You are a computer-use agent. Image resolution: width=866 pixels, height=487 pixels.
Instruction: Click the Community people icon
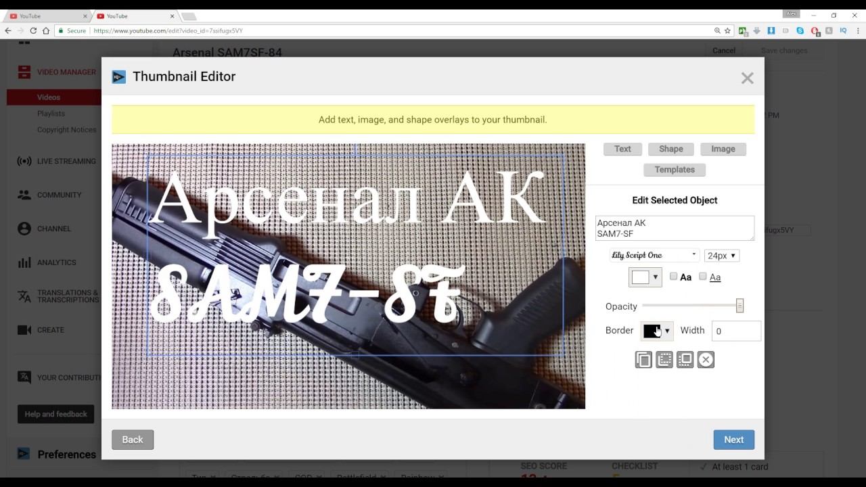[x=24, y=195]
